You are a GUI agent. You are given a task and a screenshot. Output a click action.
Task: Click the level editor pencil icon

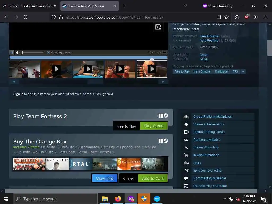pos(186,171)
